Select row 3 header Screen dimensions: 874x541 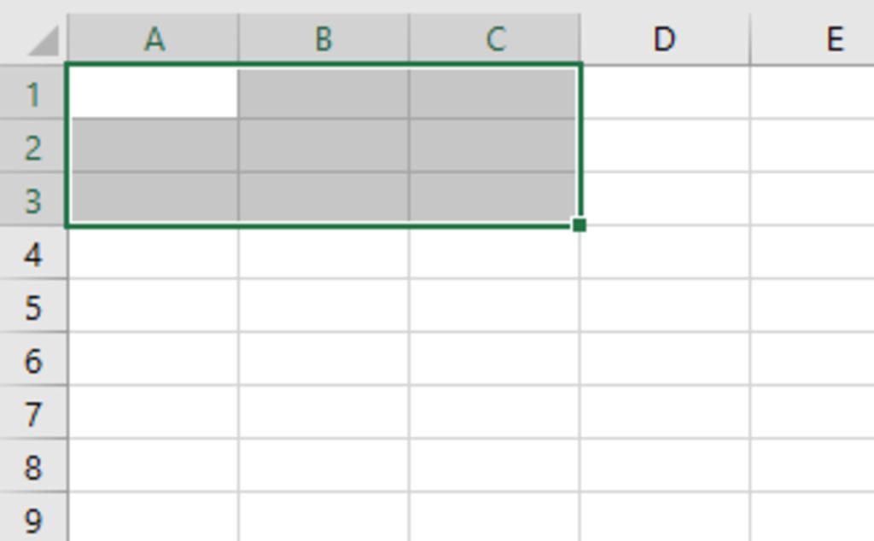pos(33,200)
